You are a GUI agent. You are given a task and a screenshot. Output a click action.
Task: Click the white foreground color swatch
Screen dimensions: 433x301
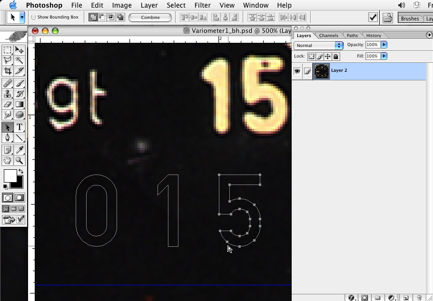coord(9,176)
